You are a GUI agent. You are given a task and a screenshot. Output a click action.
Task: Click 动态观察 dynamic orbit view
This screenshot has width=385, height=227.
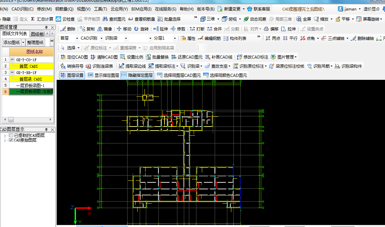(x=255, y=19)
